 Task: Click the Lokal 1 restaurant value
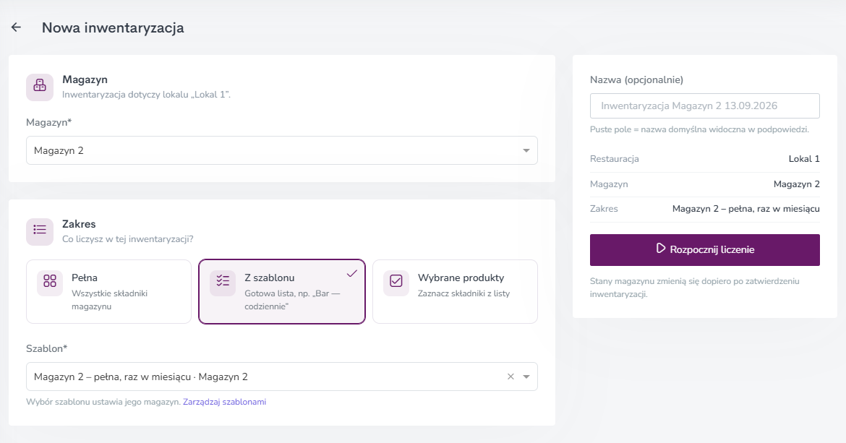[804, 159]
